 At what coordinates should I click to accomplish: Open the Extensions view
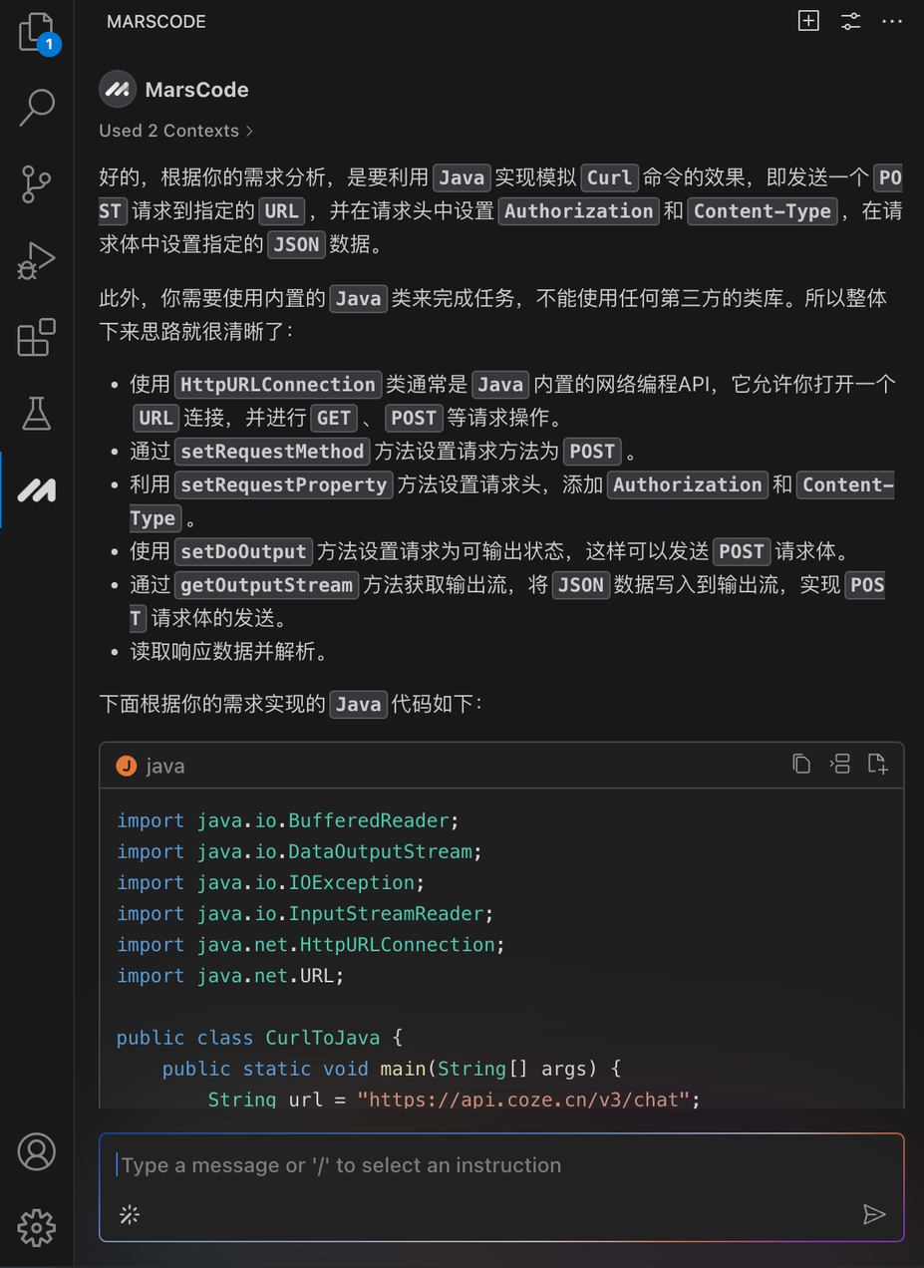coord(37,337)
